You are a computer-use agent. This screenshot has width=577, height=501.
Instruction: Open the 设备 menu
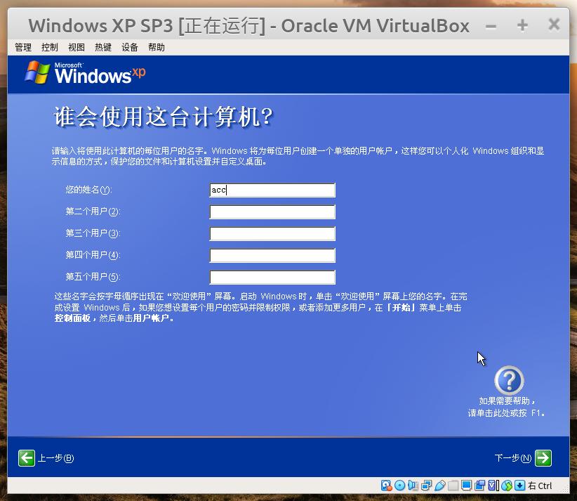click(129, 47)
